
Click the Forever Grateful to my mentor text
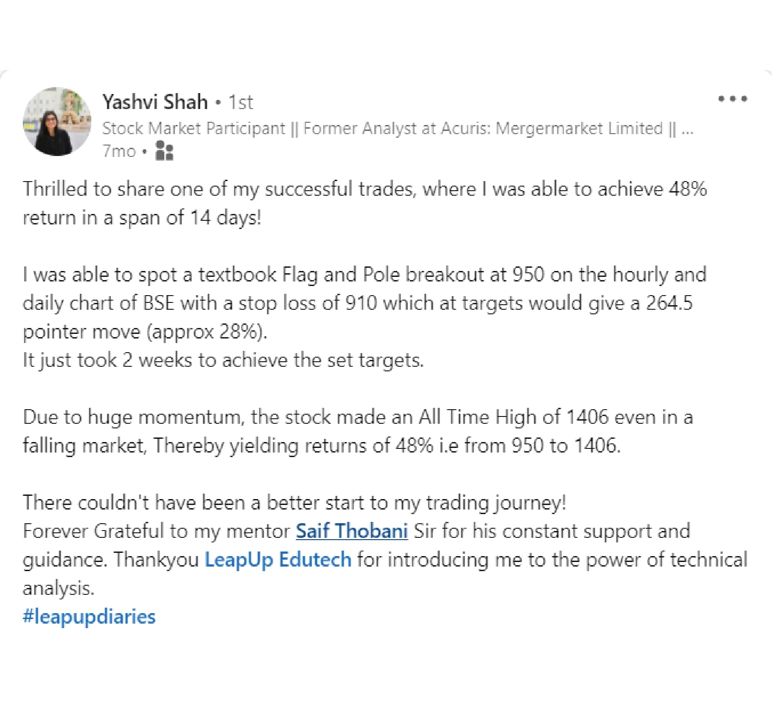[157, 531]
